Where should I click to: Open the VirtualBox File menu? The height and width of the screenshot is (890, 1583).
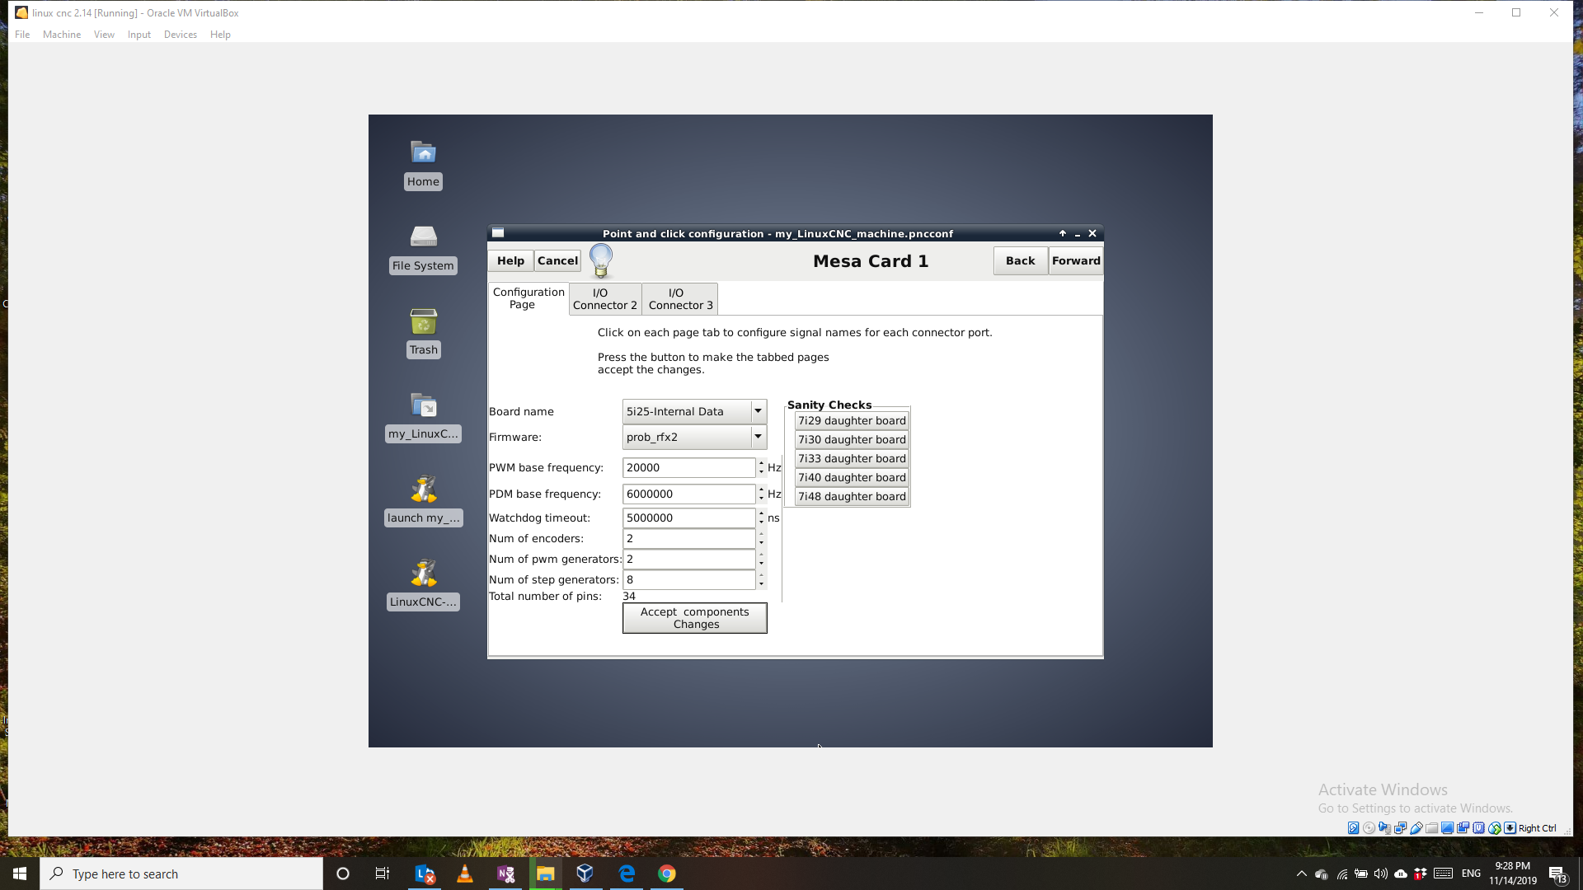pyautogui.click(x=22, y=35)
